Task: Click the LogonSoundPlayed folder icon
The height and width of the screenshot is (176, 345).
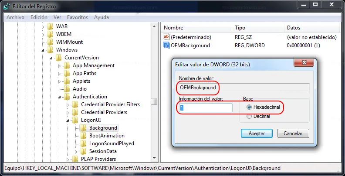Action: click(83, 143)
